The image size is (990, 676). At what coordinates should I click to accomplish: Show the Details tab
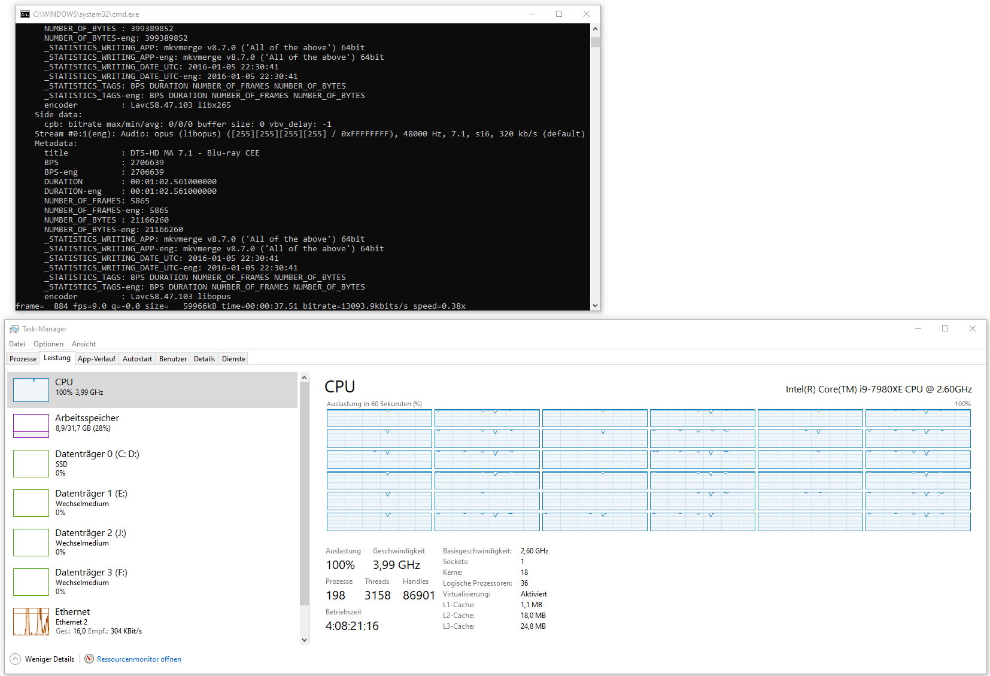[204, 359]
